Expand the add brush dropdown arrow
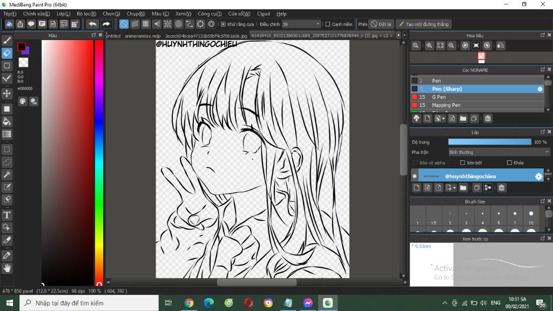 click(x=443, y=118)
